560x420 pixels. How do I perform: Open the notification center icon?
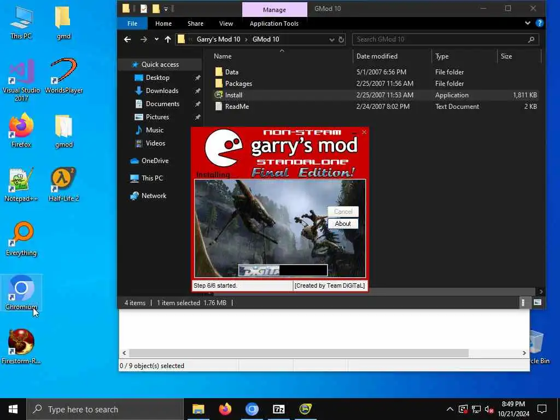click(542, 409)
